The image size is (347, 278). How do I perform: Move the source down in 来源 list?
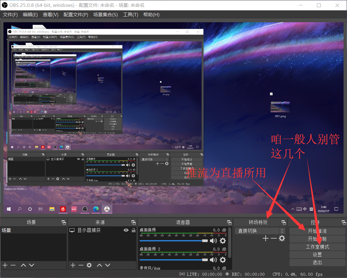coord(108,265)
